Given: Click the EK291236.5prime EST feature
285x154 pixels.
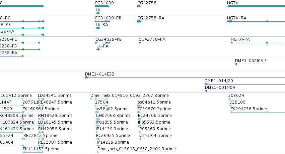Looking at the screenshot, I should (258, 112).
